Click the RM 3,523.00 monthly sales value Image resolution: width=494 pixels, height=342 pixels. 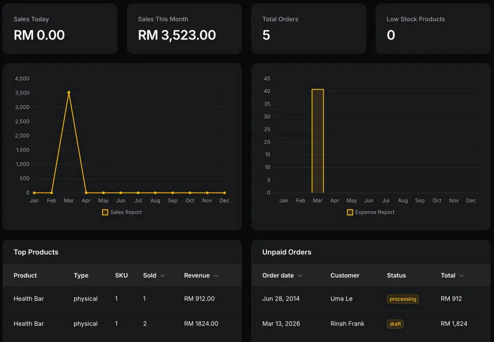177,35
